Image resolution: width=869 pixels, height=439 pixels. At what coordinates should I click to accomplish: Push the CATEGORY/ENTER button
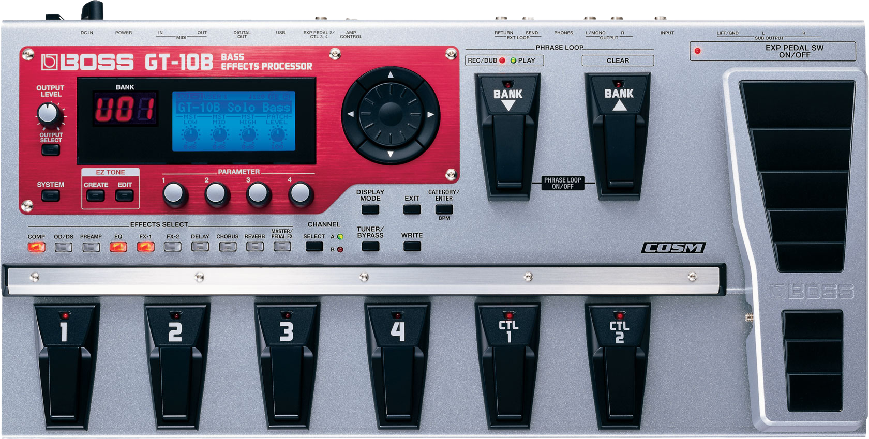coord(444,209)
